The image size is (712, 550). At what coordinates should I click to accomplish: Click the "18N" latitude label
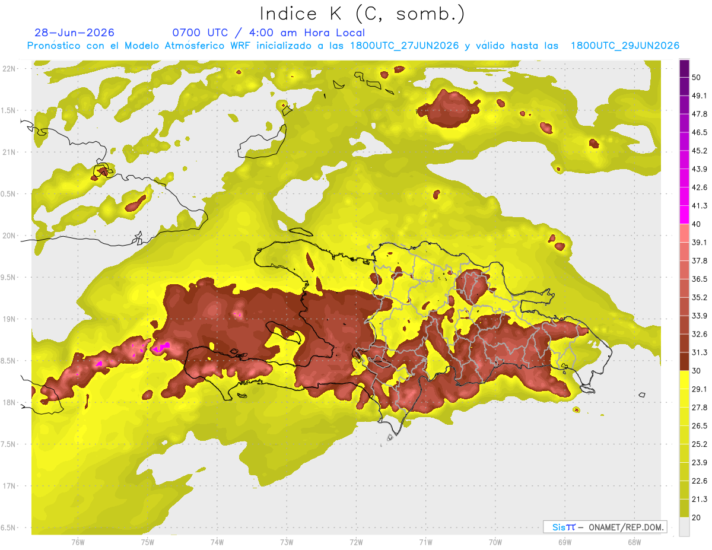8,402
